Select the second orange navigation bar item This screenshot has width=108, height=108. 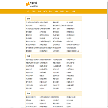coord(34,11)
